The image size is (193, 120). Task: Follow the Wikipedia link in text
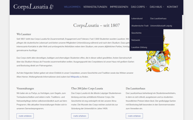click(75, 77)
